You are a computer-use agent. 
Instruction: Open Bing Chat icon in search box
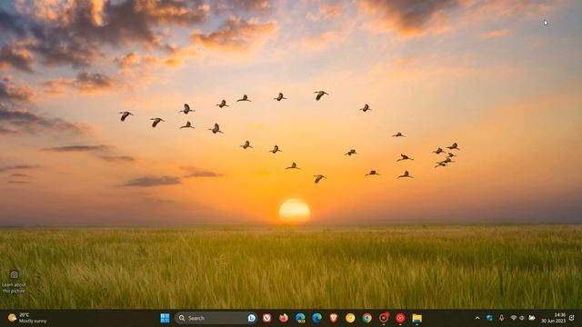coord(252,318)
